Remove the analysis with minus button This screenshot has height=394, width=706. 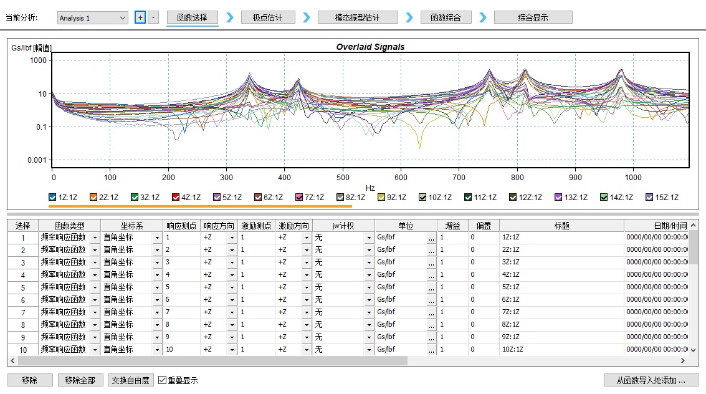[153, 17]
